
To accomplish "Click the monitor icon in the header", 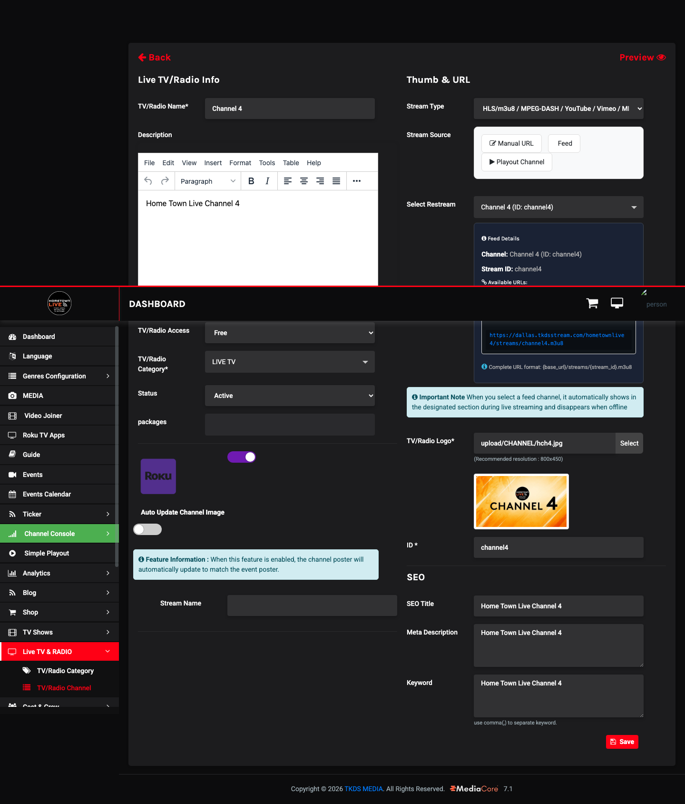I will click(x=617, y=303).
